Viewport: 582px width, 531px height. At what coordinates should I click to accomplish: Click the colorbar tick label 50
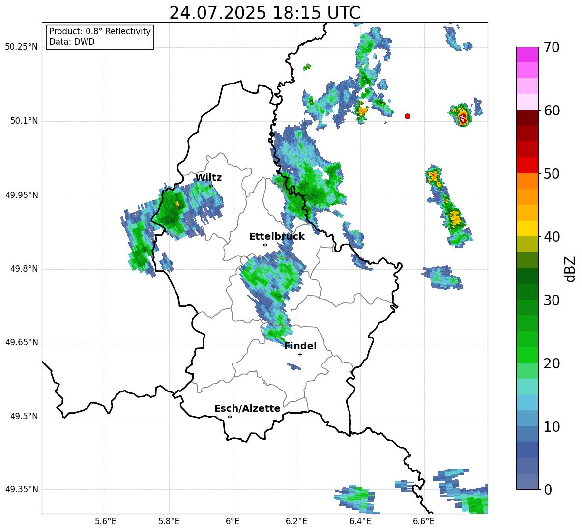click(x=552, y=173)
